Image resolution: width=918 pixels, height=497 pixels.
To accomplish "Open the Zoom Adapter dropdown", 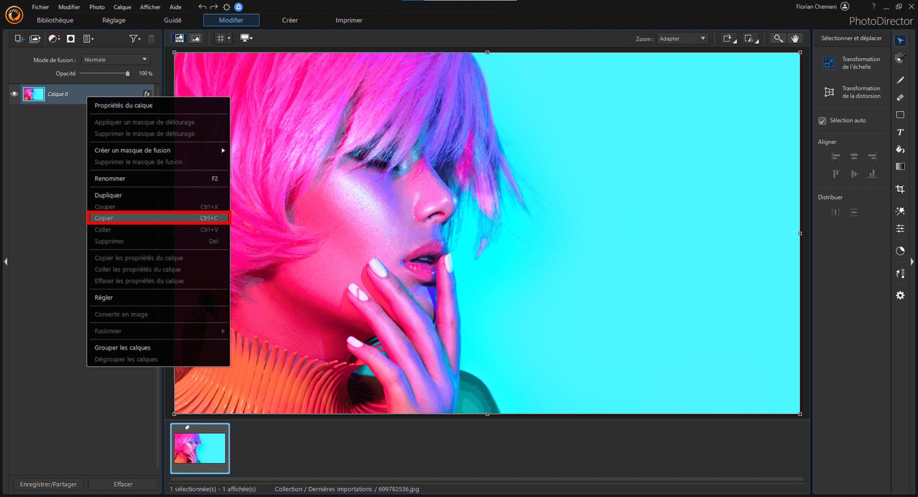I will [x=682, y=39].
